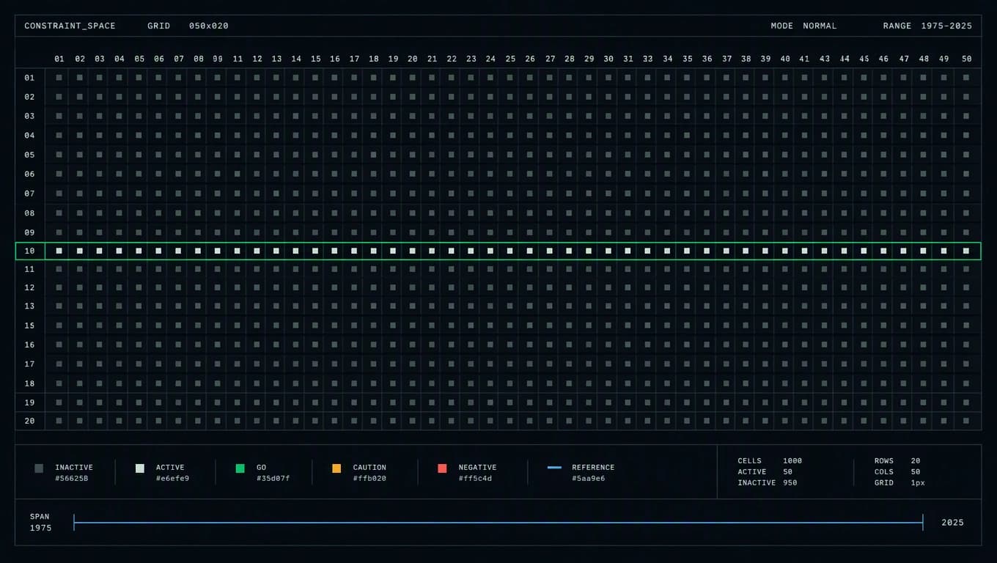Image resolution: width=997 pixels, height=563 pixels.
Task: Click the INACTIVE count 950
Action: (x=790, y=483)
